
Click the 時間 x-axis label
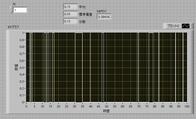click(x=106, y=111)
